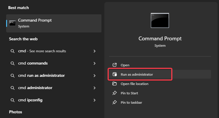Click the pin icon beside Pin to Start

pyautogui.click(x=115, y=93)
